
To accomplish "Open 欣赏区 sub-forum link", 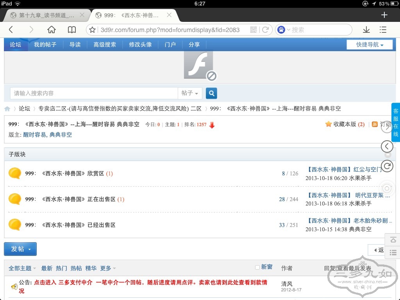I will click(x=64, y=173).
